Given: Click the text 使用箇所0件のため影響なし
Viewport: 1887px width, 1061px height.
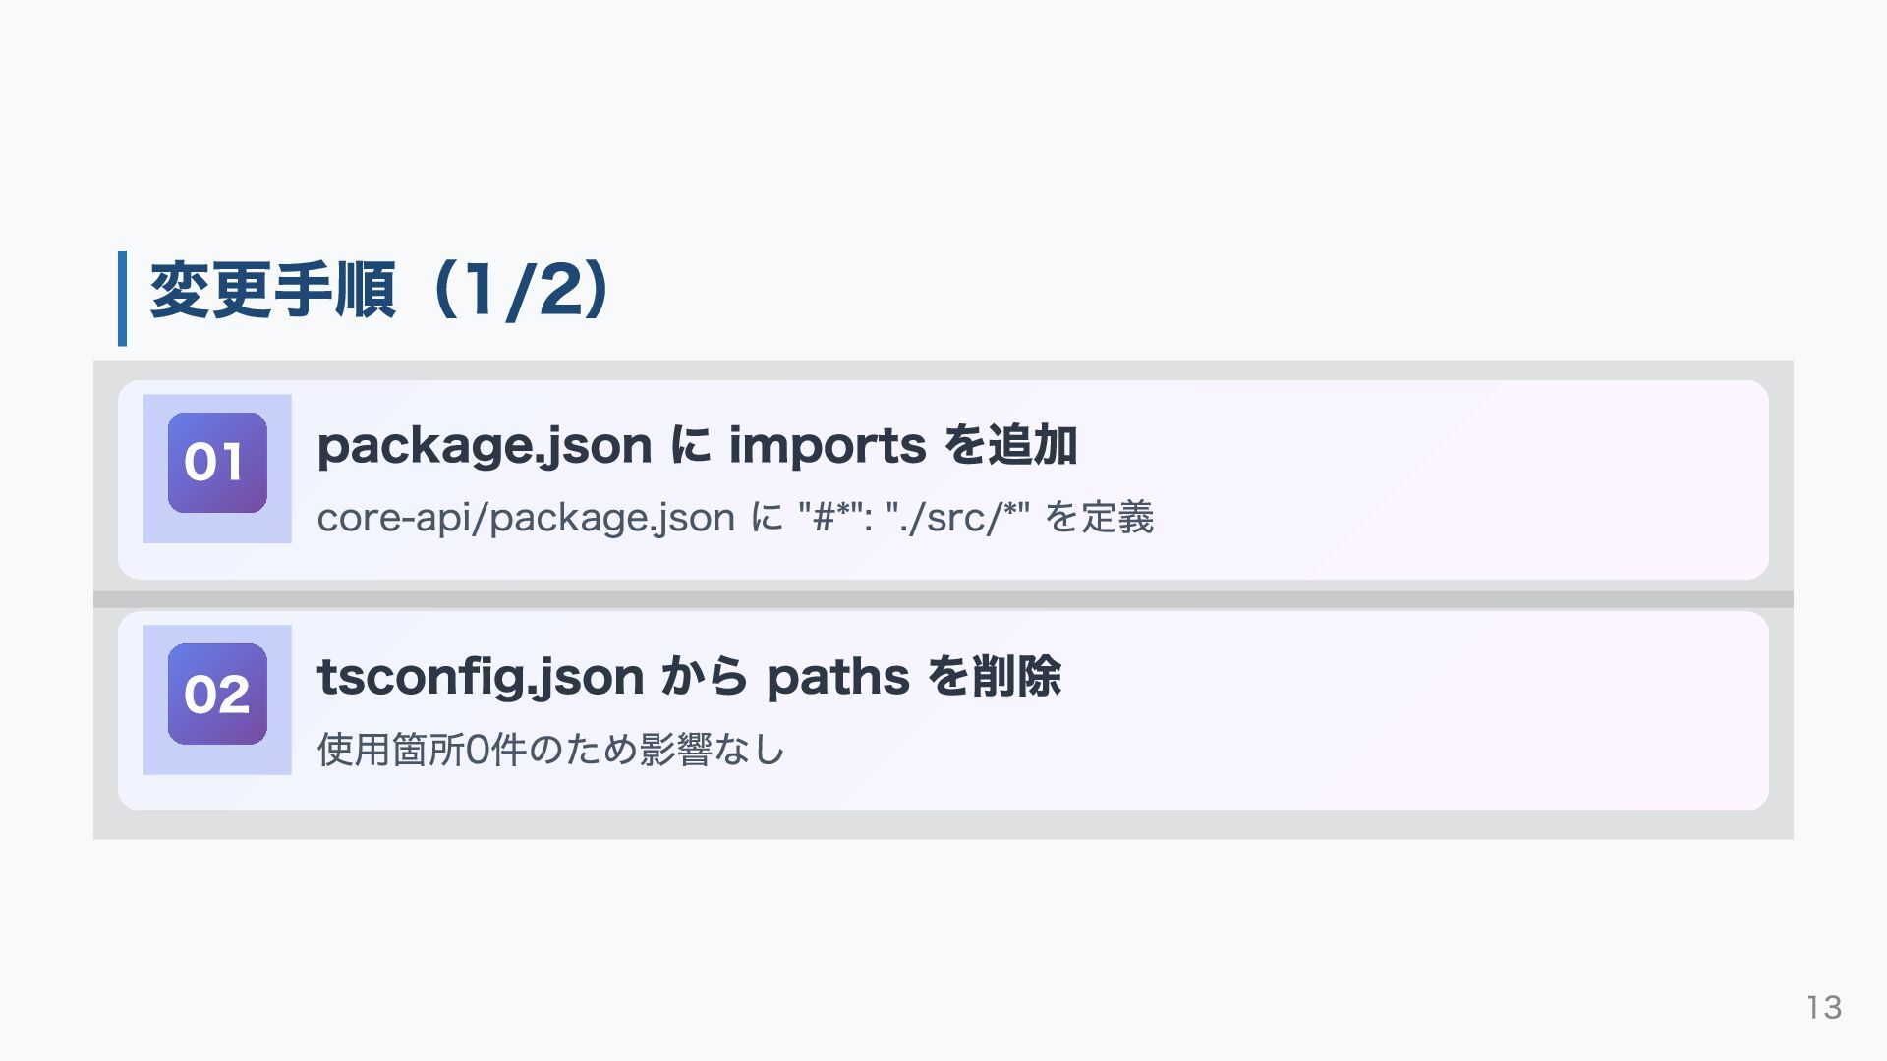Looking at the screenshot, I should pyautogui.click(x=550, y=750).
